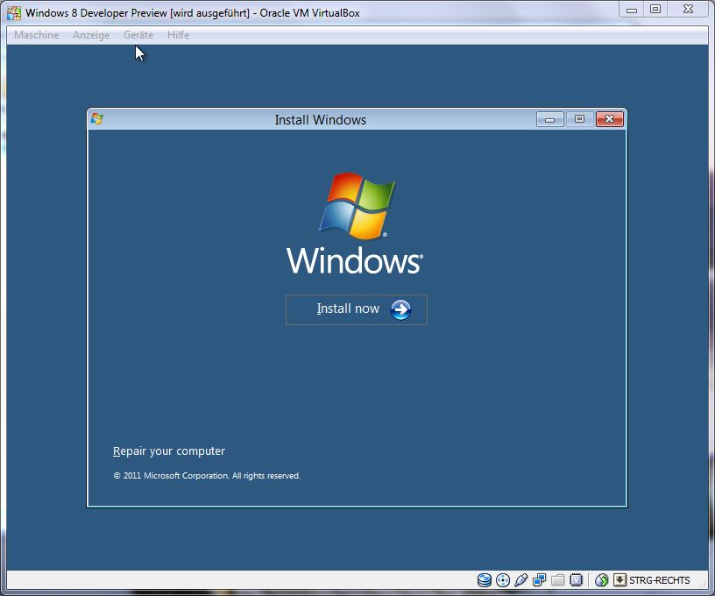Click the 2011 Microsoft Corporation copyright text
Viewport: 715px width, 596px height.
coord(207,476)
